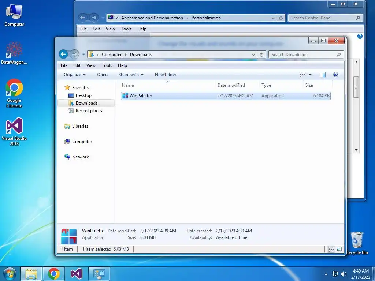Open Help menu in Downloads window

(122, 65)
